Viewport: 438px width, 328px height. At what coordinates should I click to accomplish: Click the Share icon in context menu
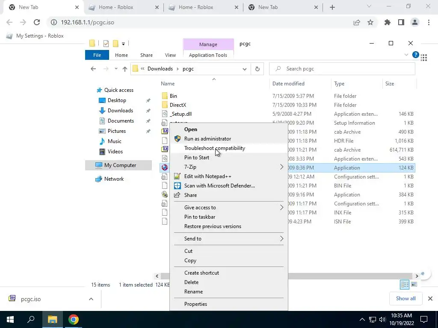pyautogui.click(x=178, y=195)
